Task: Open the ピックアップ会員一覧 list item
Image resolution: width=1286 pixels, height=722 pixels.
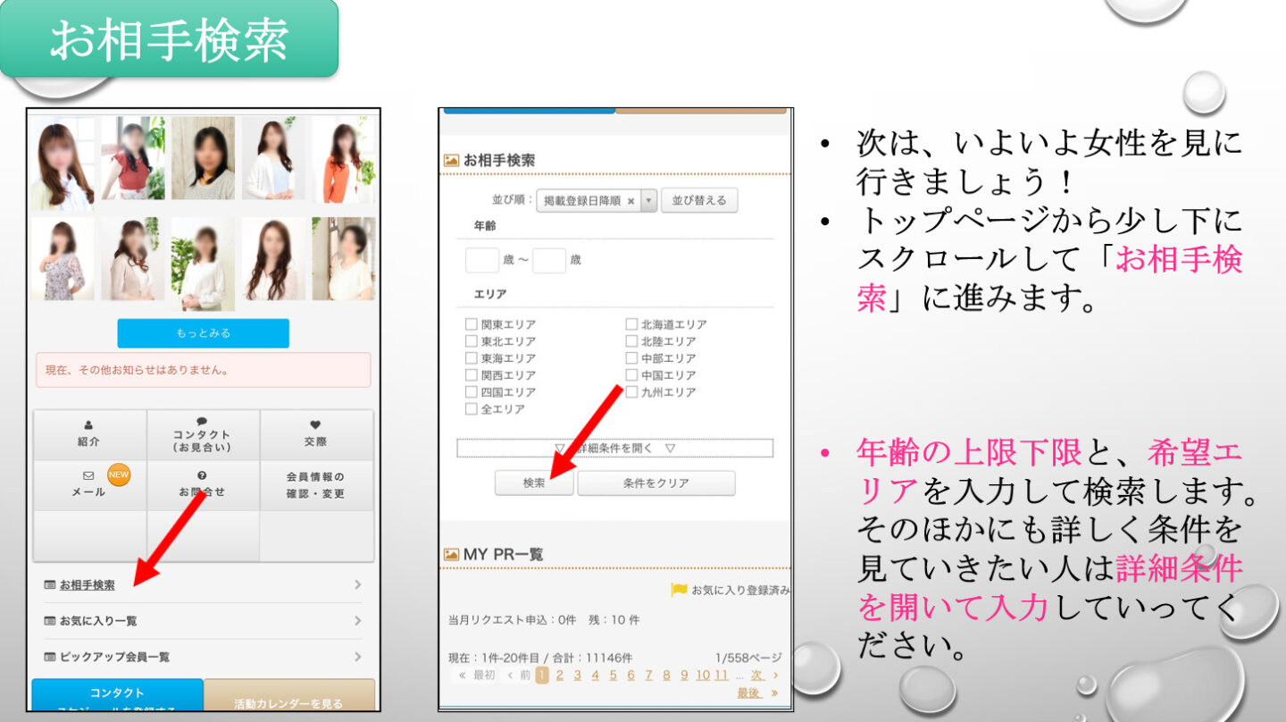Action: click(x=204, y=657)
